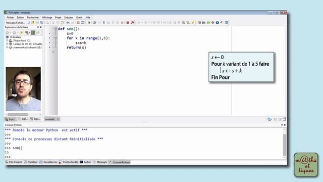Open the Projet menu

pyautogui.click(x=58, y=18)
